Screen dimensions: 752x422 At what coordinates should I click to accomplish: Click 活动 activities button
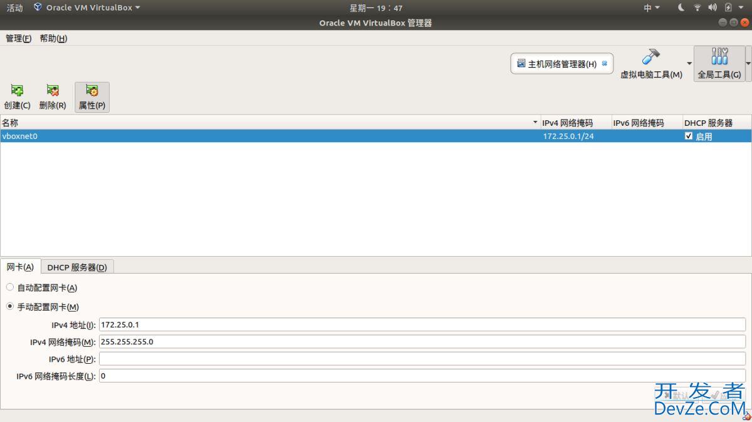coord(14,8)
